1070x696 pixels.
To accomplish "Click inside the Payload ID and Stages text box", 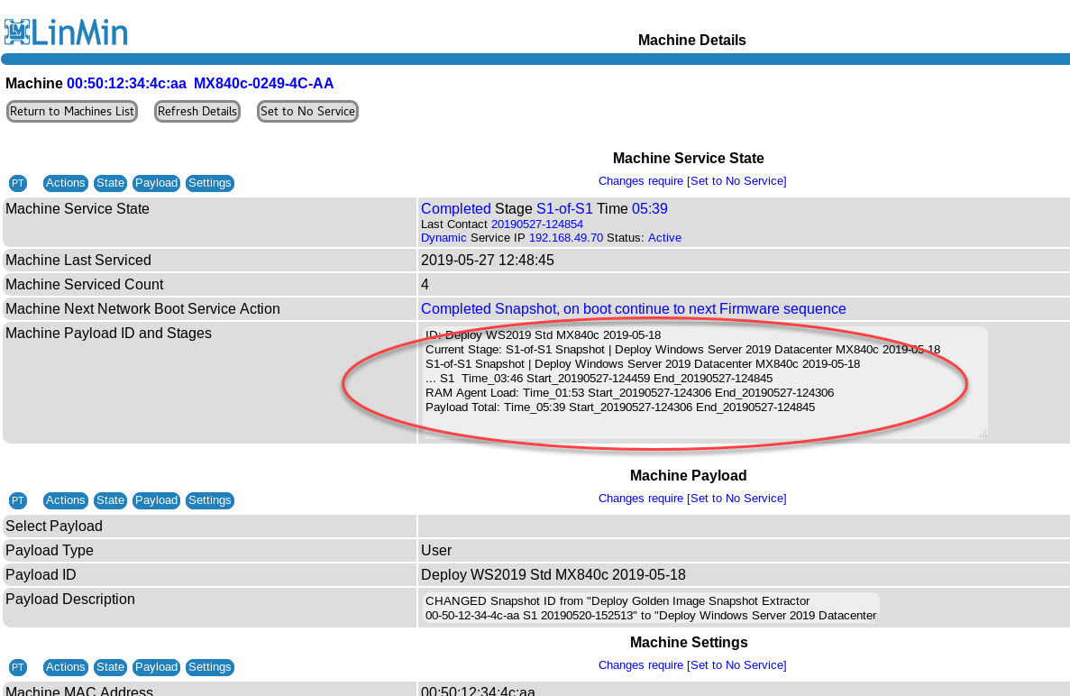I will pyautogui.click(x=703, y=424).
